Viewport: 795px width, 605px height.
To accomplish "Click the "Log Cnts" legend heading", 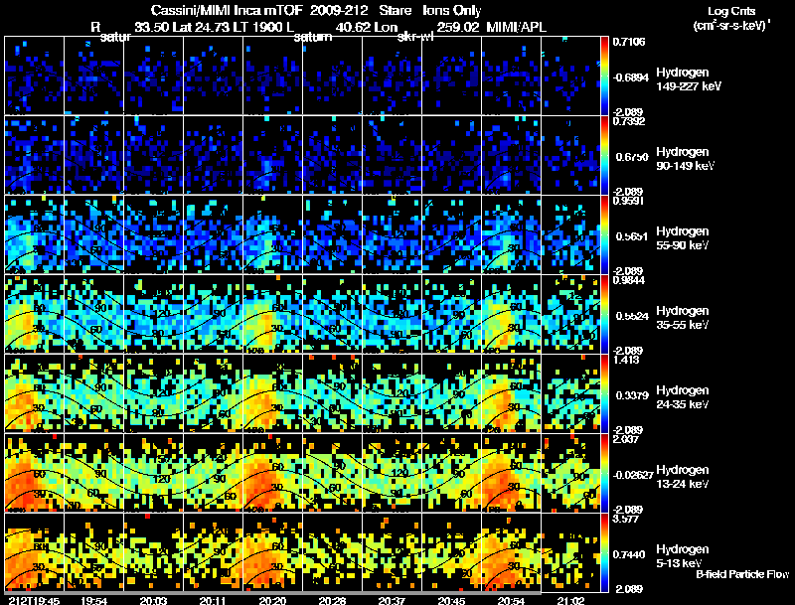I will point(731,11).
